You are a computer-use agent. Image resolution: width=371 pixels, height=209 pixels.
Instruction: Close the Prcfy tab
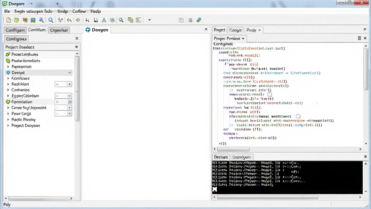tap(259, 30)
